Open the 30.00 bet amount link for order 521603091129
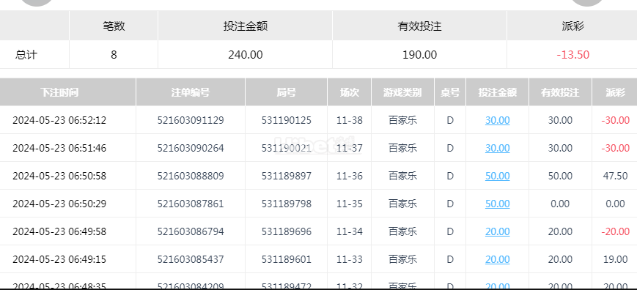This screenshot has width=637, height=290. click(497, 120)
